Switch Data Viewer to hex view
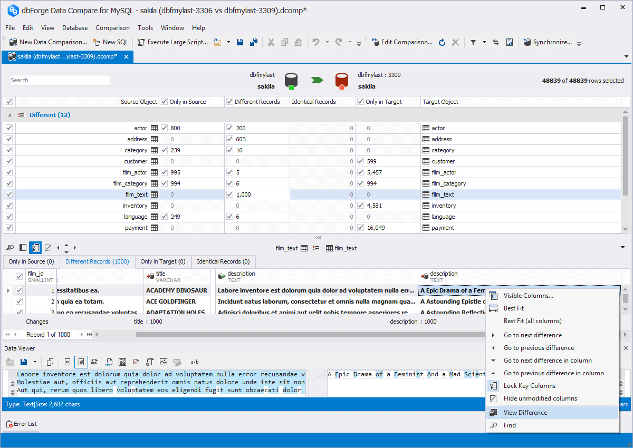633x448 pixels. coord(68,362)
